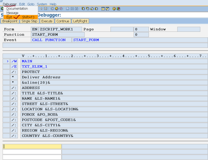Screen dimensions: 208x160
Task: Select the TXT_ELEM_1 line in the editor
Action: 34,67
